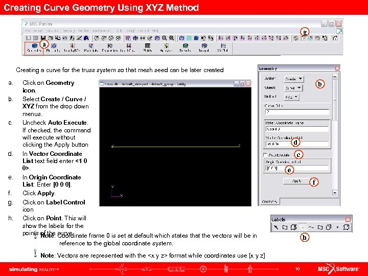
Task: Click the Vector Coordinates List field
Action: coord(297,144)
